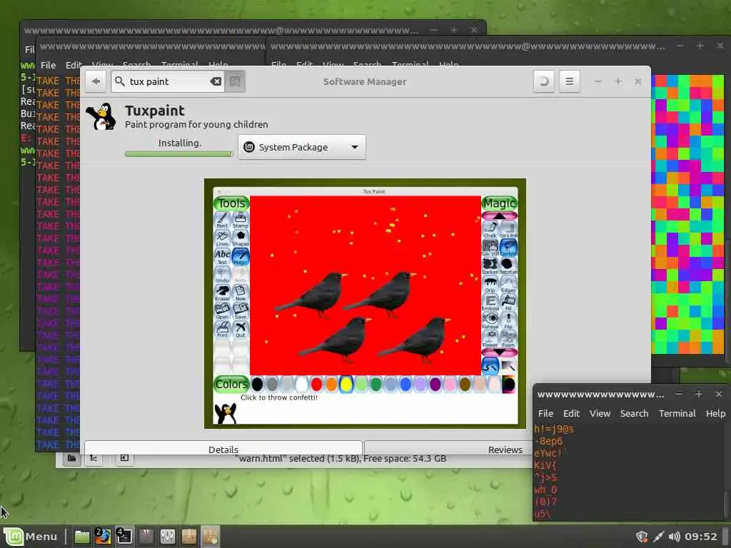Screen dimensions: 731x548
Task: Open the Linux Mint Menu button
Action: [31, 537]
